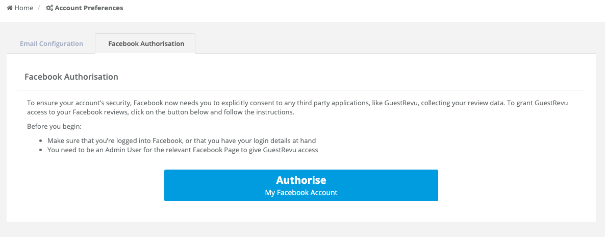Click the My Facebook Account subtitle text
Viewport: 605px width, 237px height.
pyautogui.click(x=301, y=193)
